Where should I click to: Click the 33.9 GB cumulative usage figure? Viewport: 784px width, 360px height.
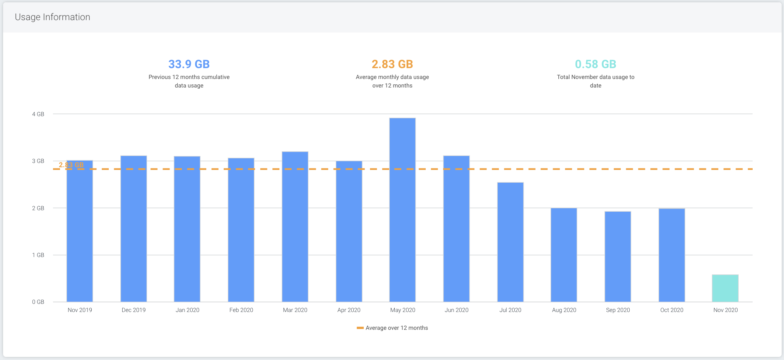189,64
